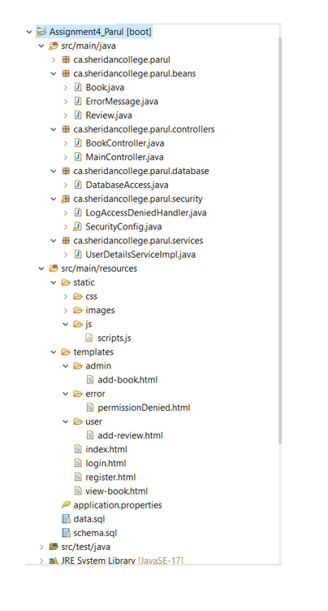328x611 pixels.
Task: Click the SecurityConfig.java file icon
Action: [x=77, y=226]
